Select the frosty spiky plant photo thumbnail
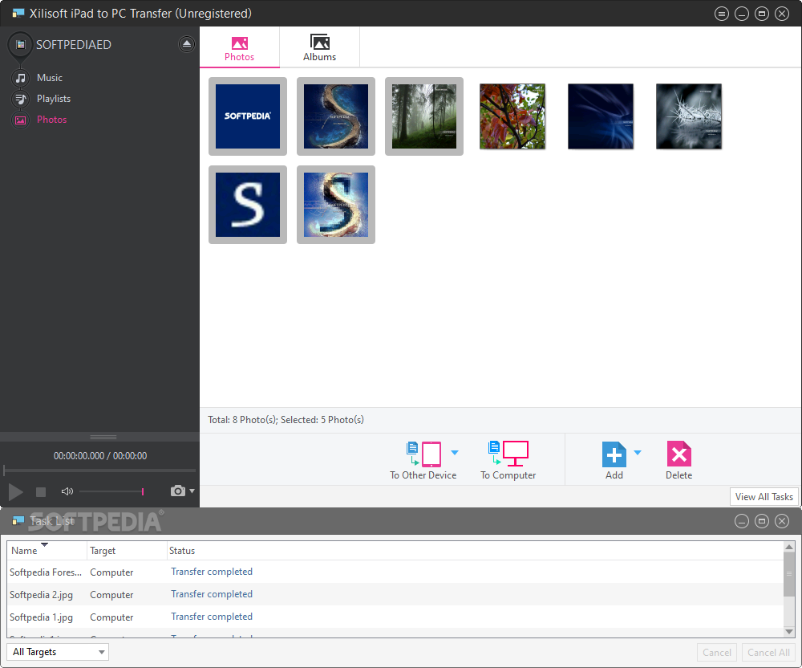The image size is (802, 668). click(x=689, y=116)
